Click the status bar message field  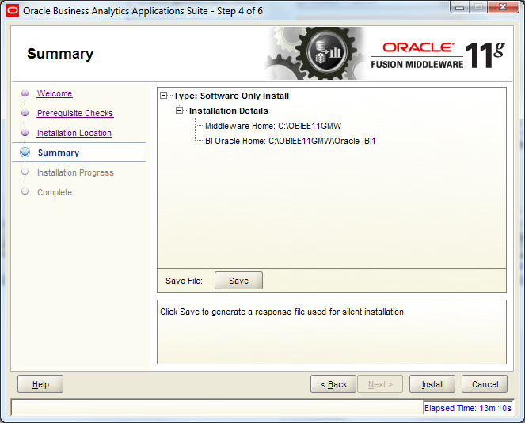point(217,408)
